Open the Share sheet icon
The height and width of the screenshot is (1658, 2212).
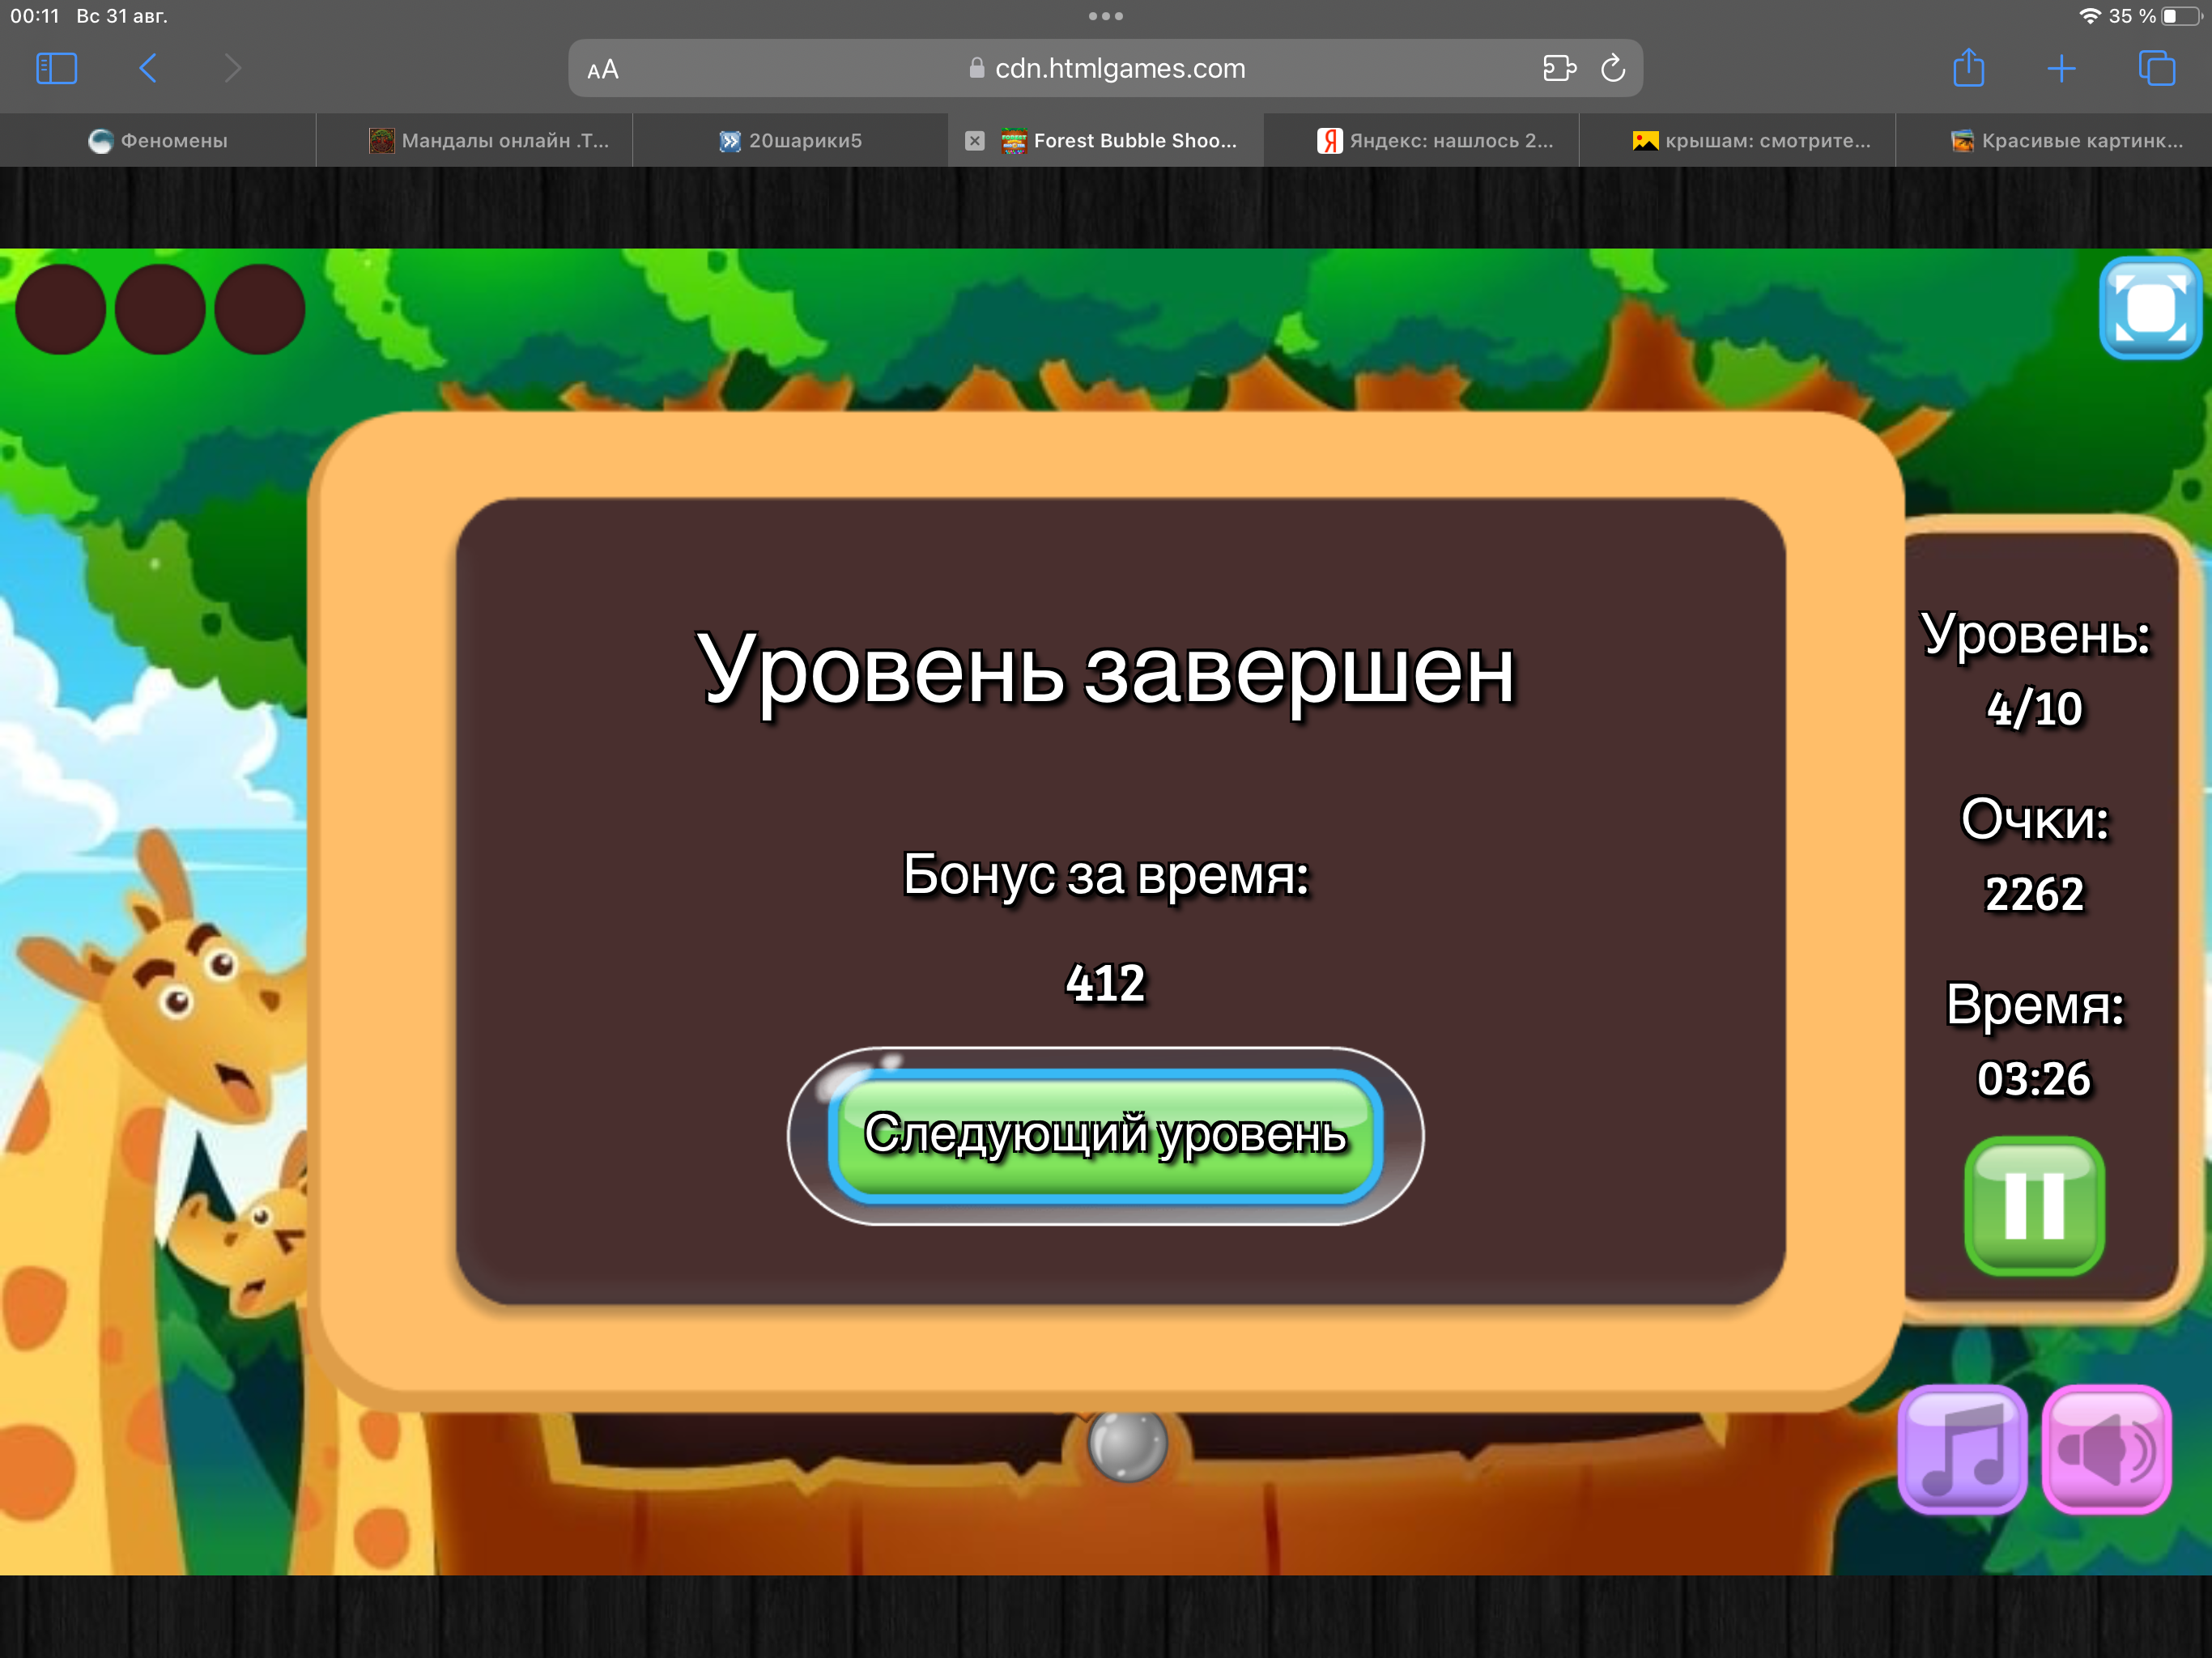click(1968, 68)
